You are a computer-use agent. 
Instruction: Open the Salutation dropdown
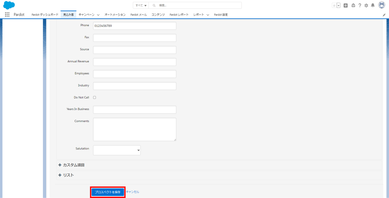(x=117, y=150)
